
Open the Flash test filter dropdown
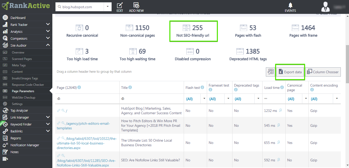(x=204, y=99)
